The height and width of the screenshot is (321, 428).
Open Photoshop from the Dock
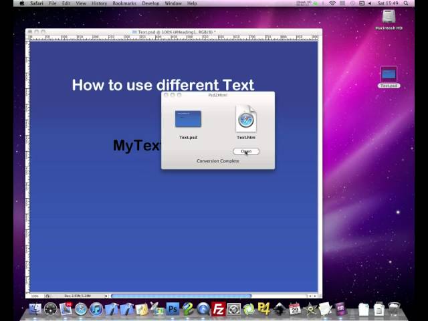point(173,309)
